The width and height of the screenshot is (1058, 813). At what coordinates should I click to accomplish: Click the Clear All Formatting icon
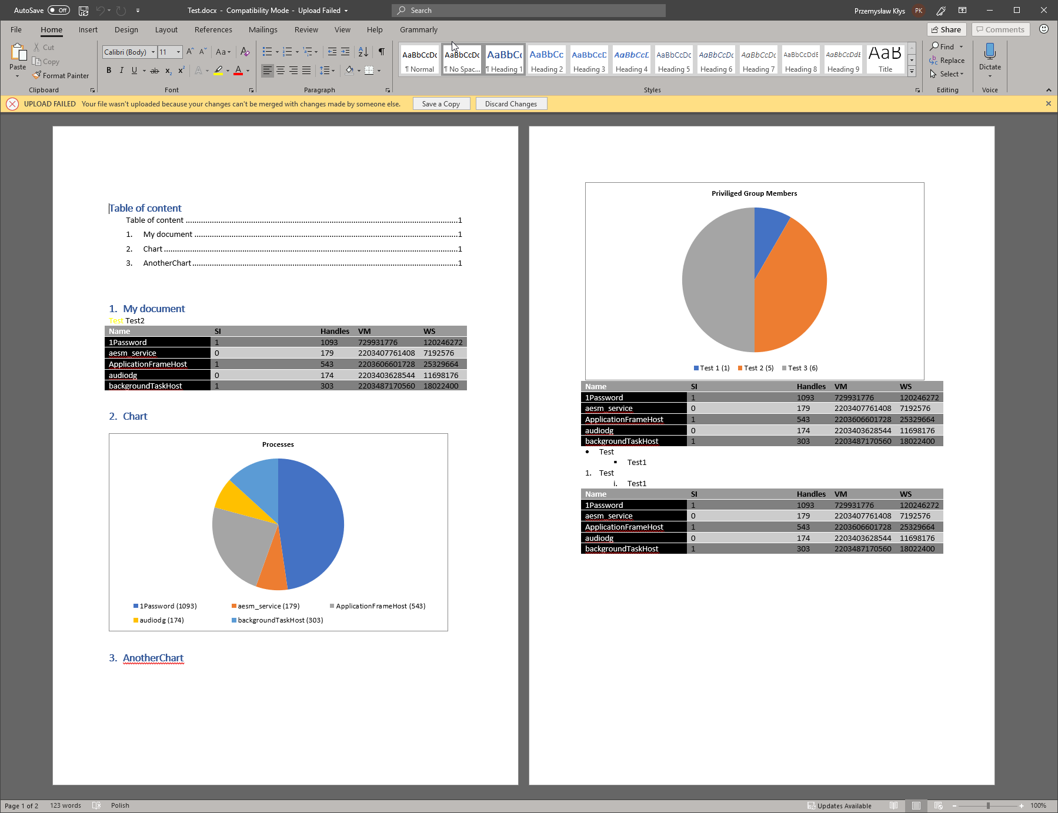(245, 52)
